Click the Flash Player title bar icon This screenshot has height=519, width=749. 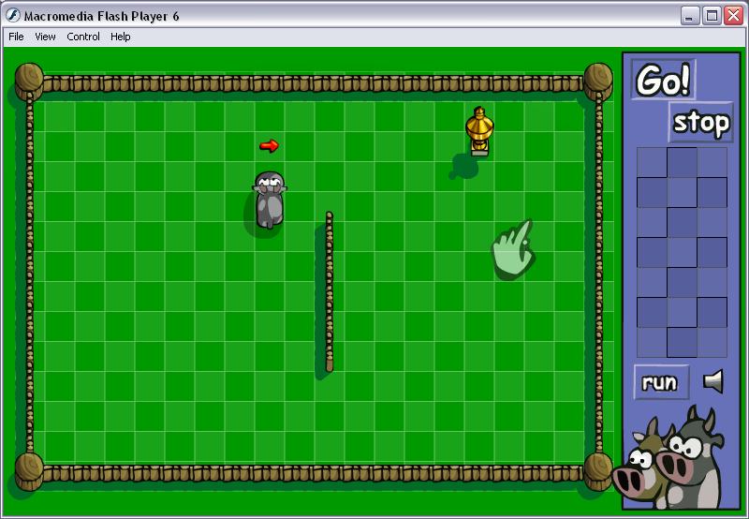coord(13,15)
